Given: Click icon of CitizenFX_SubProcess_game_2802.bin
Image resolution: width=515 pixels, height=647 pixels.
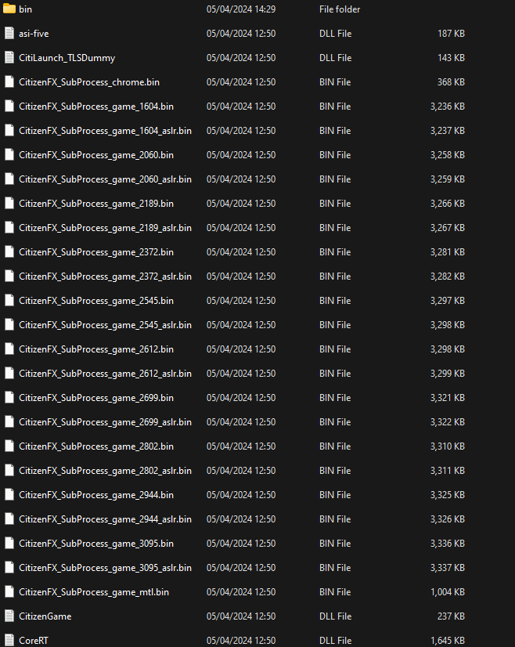Looking at the screenshot, I should tap(9, 446).
